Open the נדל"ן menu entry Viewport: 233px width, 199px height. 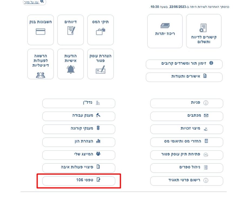(x=79, y=103)
